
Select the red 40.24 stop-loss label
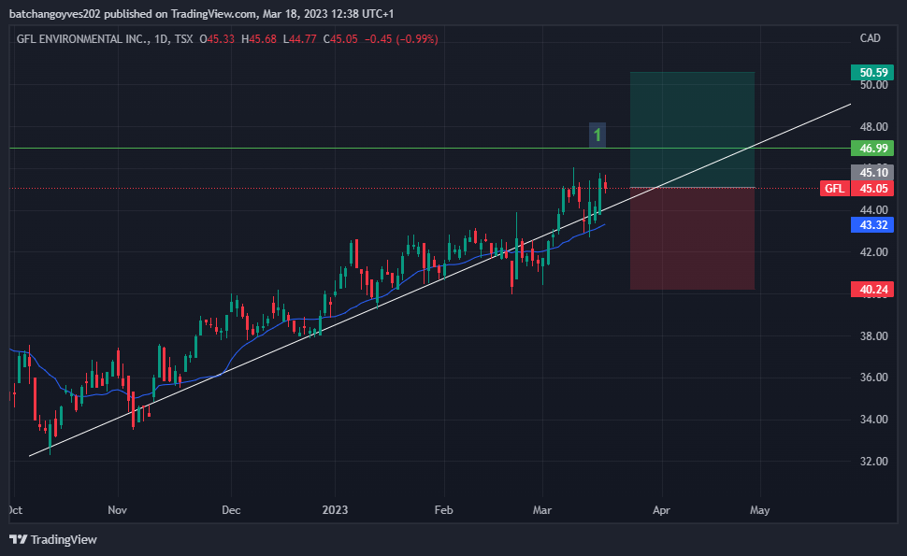point(872,289)
